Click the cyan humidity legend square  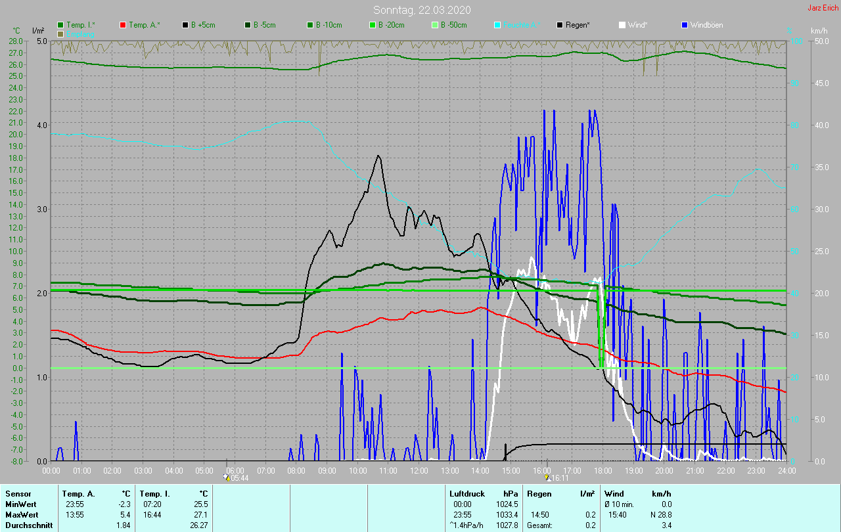[x=497, y=25]
